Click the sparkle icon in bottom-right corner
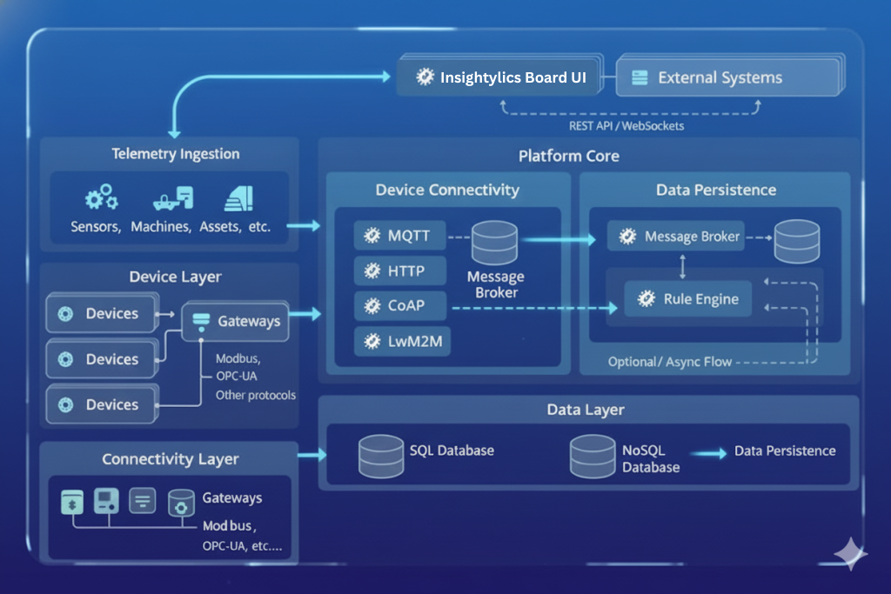 point(849,554)
